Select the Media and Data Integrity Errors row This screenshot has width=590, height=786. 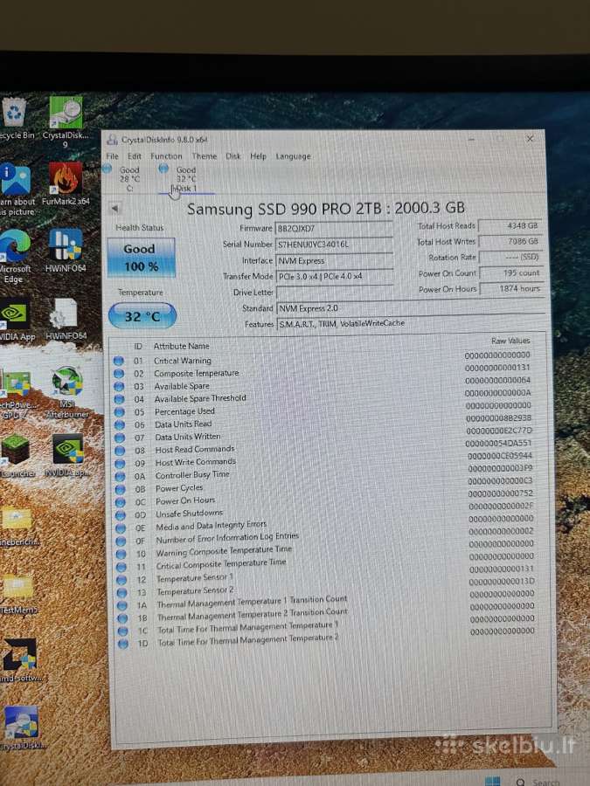click(324, 523)
